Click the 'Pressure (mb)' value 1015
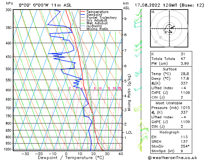Image resolution: width=207 pixels, height=160 pixels. (185, 108)
